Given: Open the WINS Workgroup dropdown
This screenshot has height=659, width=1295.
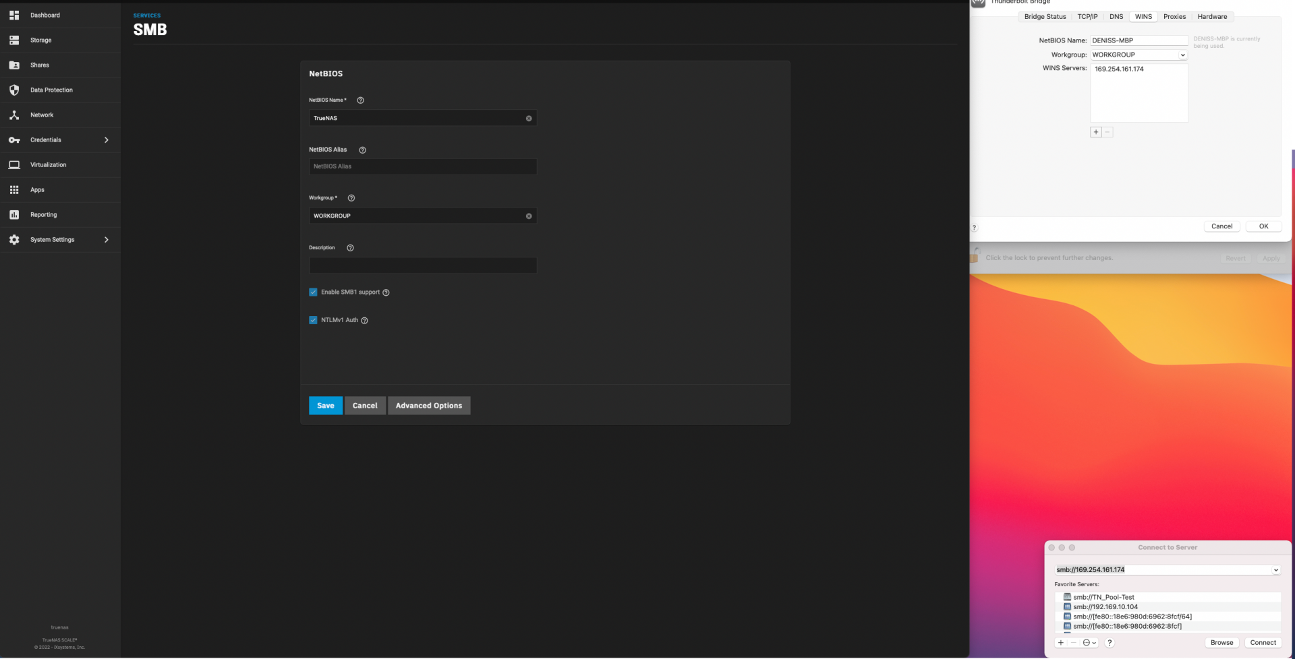Looking at the screenshot, I should [1182, 55].
